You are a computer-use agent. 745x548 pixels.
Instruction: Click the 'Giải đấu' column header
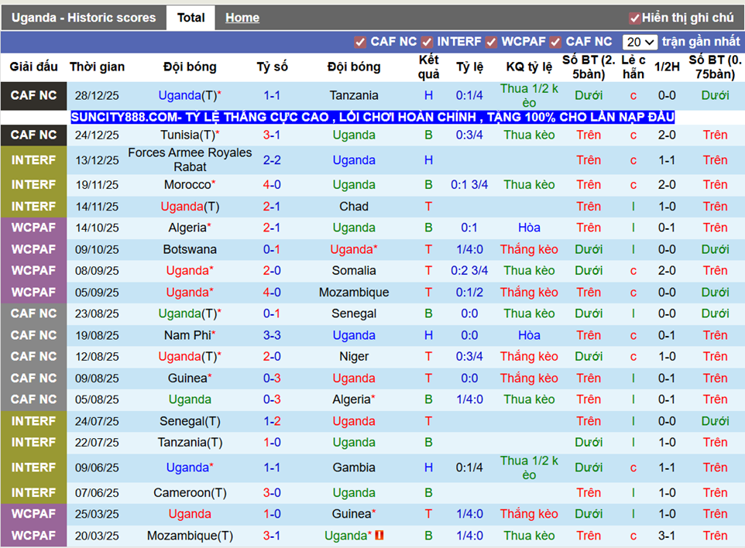click(x=34, y=67)
